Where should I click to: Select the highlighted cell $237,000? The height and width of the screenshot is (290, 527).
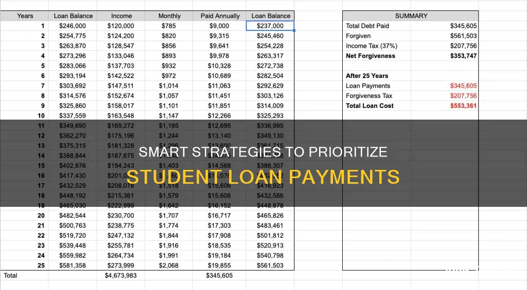click(270, 26)
